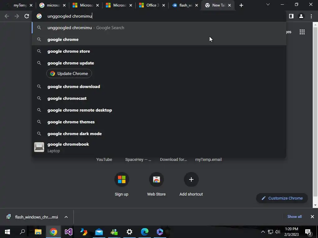This screenshot has height=238, width=318.
Task: Show hidden system tray icons
Action: point(263,232)
